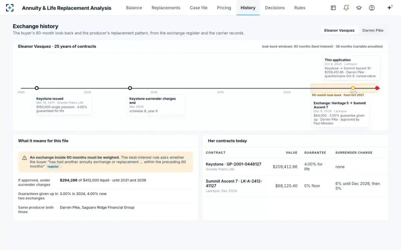Click the sparkle assistant icon
This screenshot has width=401, height=250.
point(390,8)
